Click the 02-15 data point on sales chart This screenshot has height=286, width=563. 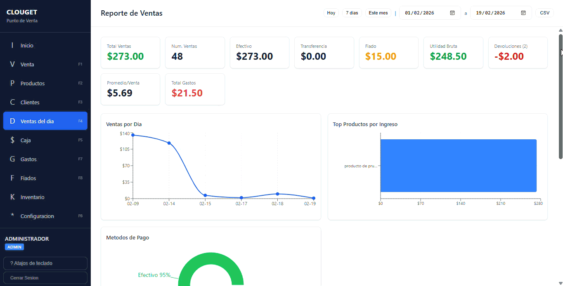205,195
